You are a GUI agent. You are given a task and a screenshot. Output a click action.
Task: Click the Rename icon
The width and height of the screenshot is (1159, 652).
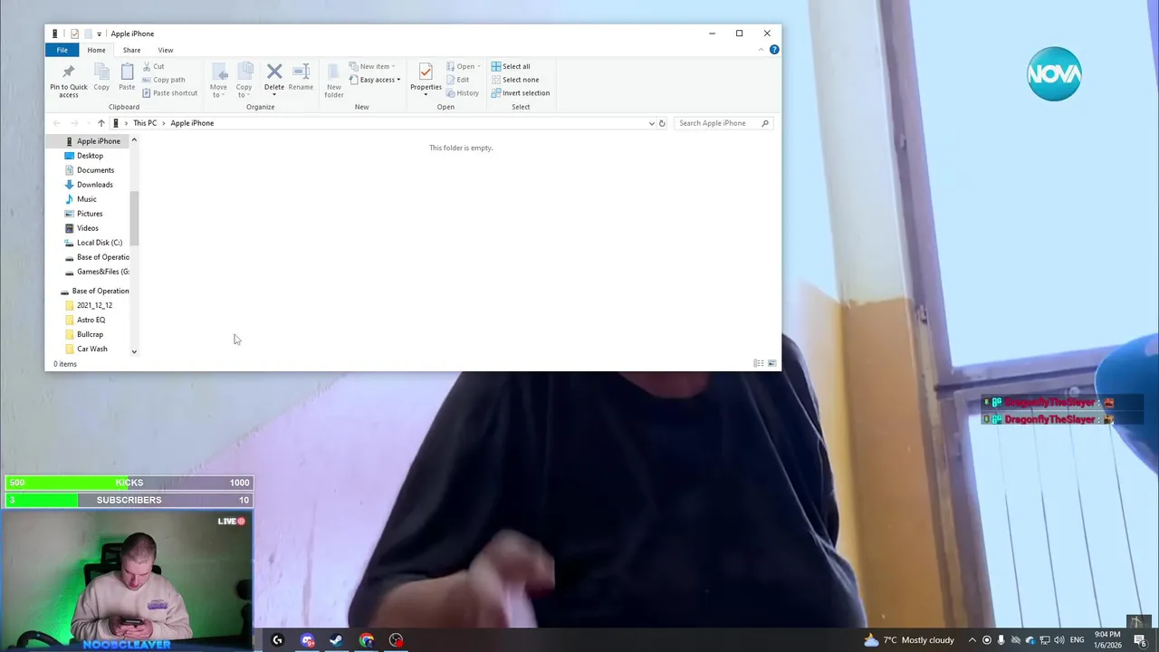pos(301,72)
